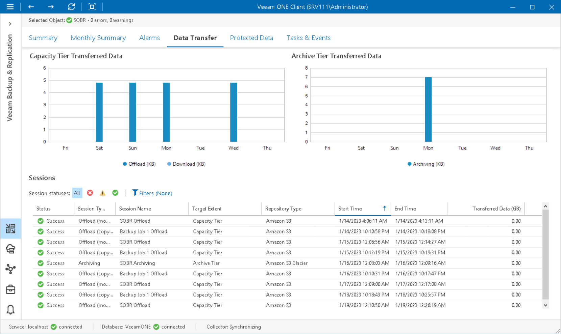The width and height of the screenshot is (561, 334).
Task: Open the Monthly Summary tab
Action: pos(98,38)
